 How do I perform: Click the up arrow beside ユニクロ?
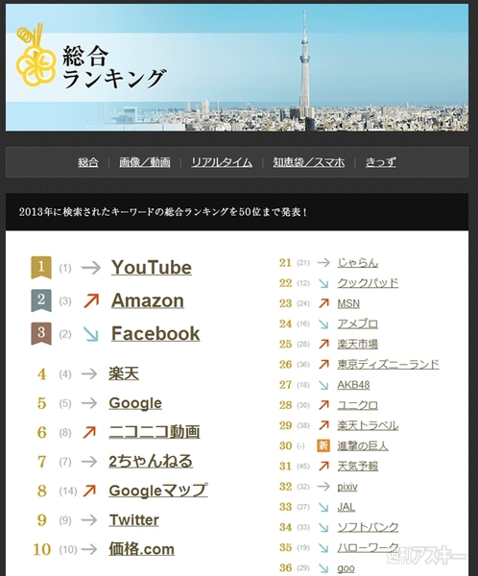pos(323,405)
